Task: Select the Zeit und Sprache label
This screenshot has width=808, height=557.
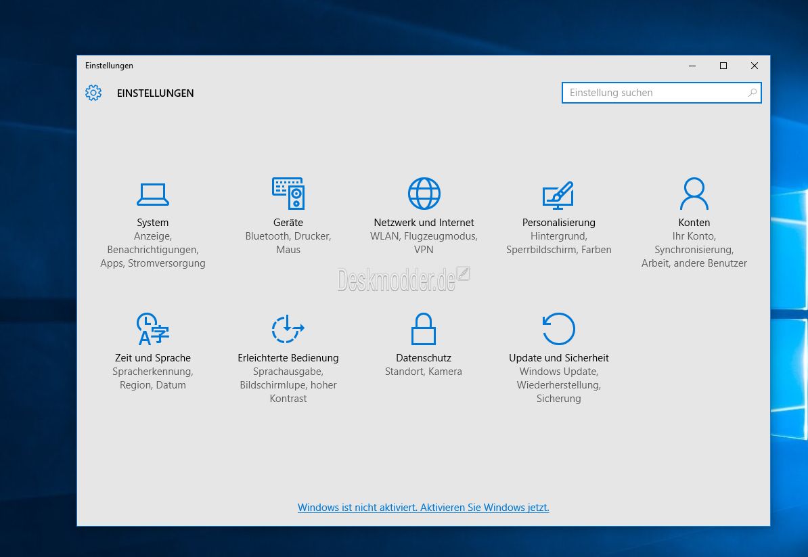Action: click(x=152, y=358)
